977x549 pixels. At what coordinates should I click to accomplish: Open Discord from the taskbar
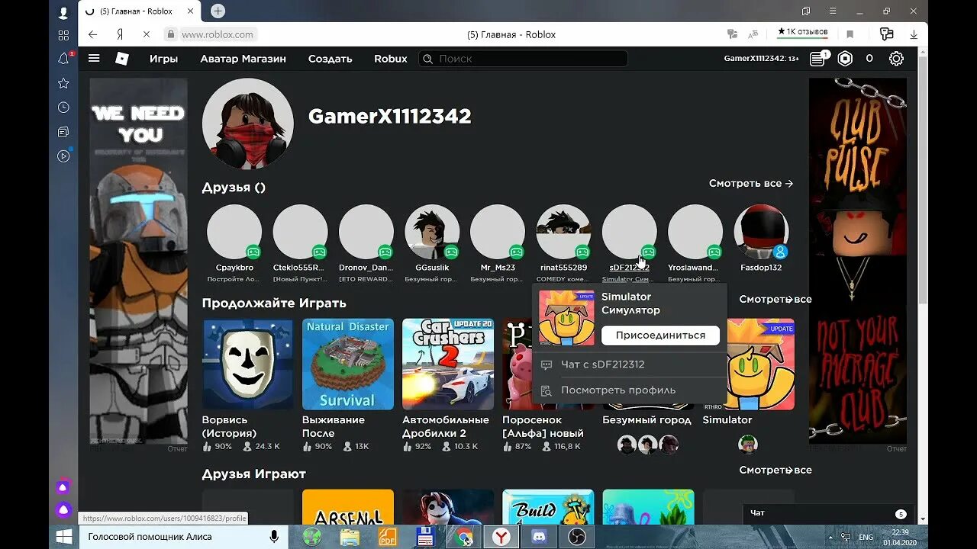click(539, 537)
